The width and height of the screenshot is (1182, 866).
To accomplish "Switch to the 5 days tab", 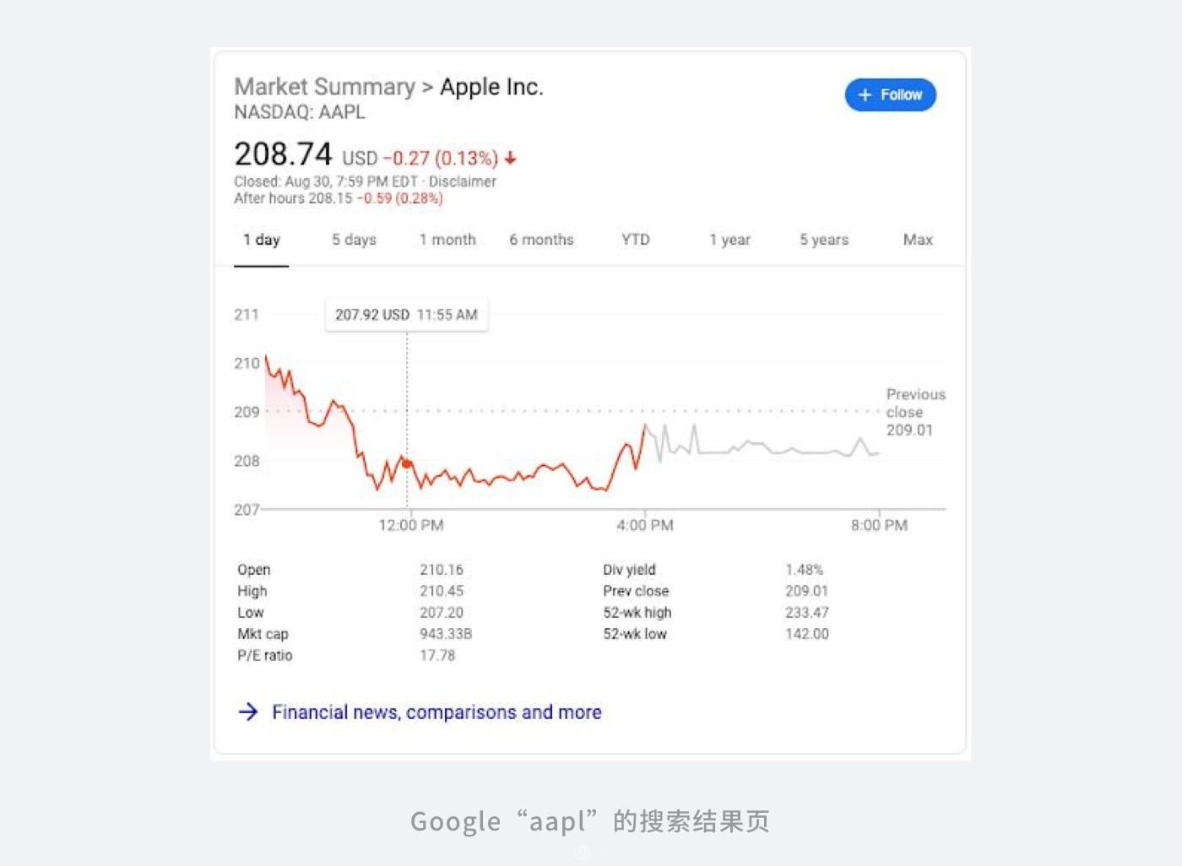I will coord(354,240).
